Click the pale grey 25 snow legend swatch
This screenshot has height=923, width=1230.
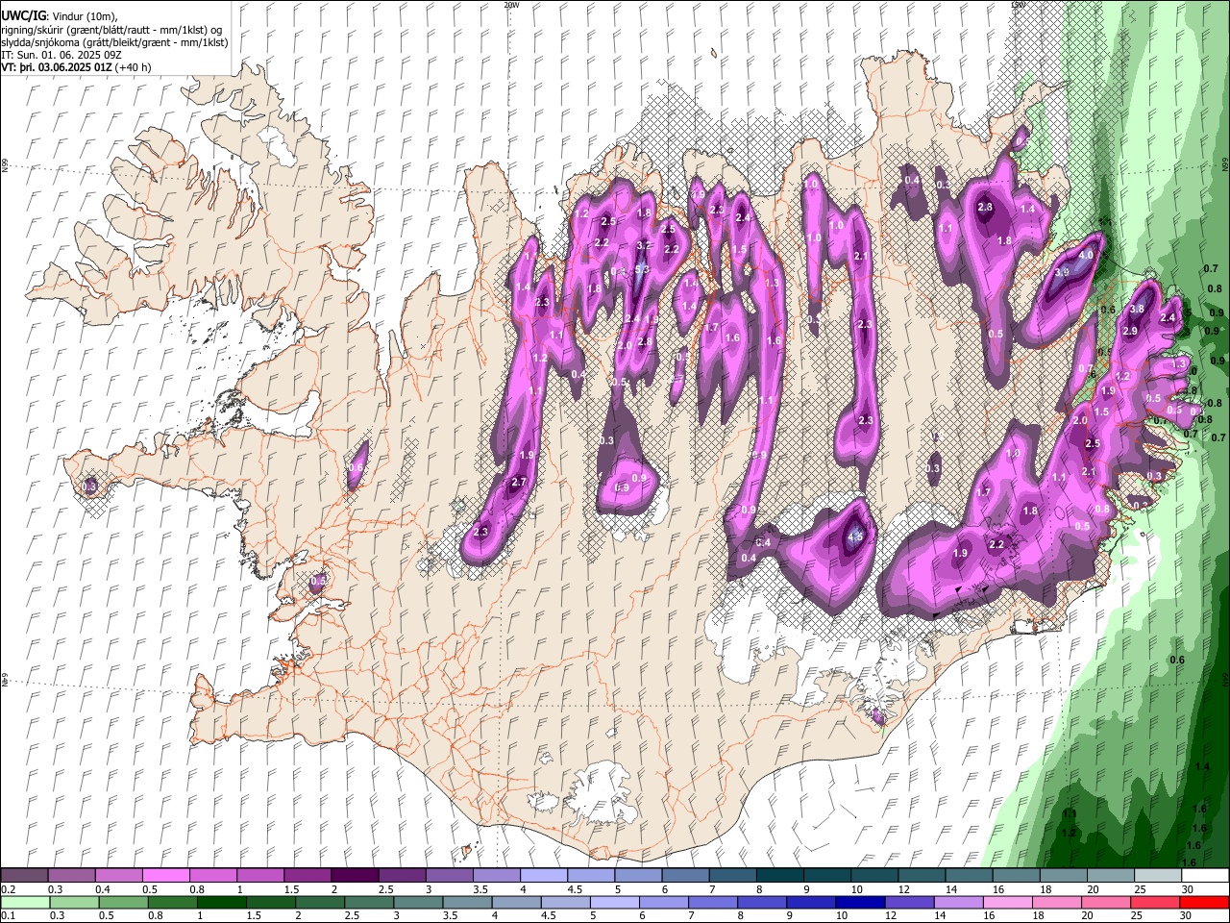(x=1157, y=876)
